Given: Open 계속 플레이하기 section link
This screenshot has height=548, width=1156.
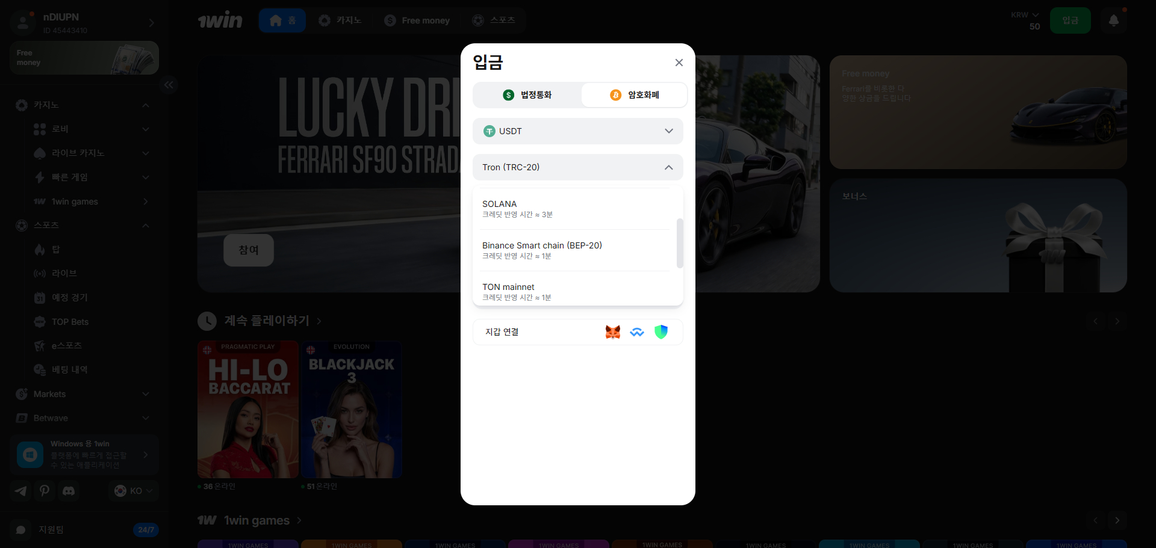Looking at the screenshot, I should pyautogui.click(x=273, y=321).
